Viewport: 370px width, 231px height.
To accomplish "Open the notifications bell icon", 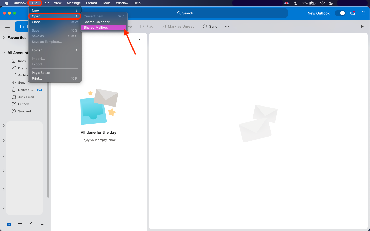I will (x=363, y=13).
